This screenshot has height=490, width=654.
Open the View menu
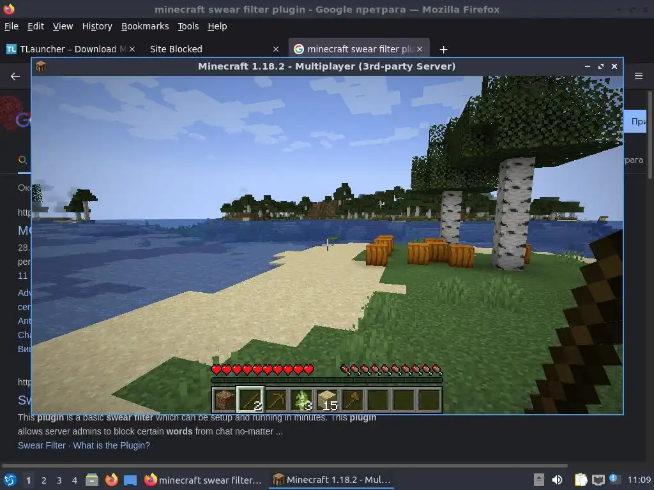click(x=63, y=26)
